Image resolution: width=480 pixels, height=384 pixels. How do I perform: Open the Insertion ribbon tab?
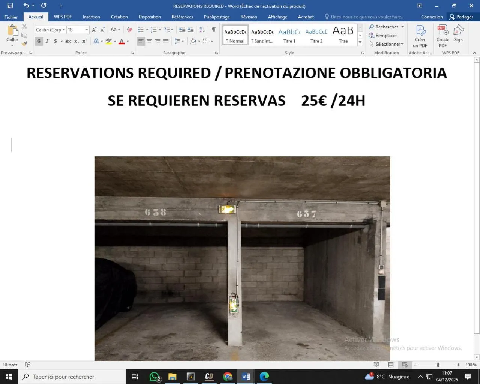(91, 17)
